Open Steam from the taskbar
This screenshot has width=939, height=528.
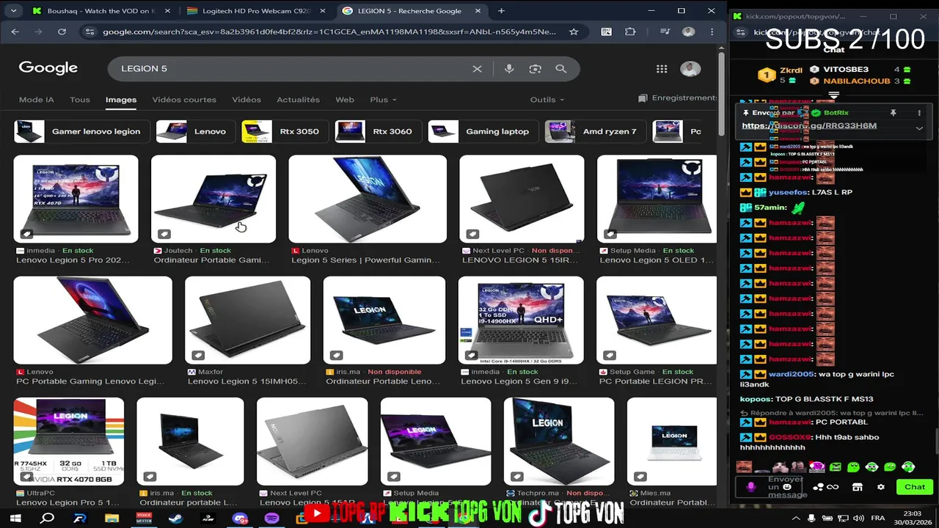pos(175,518)
